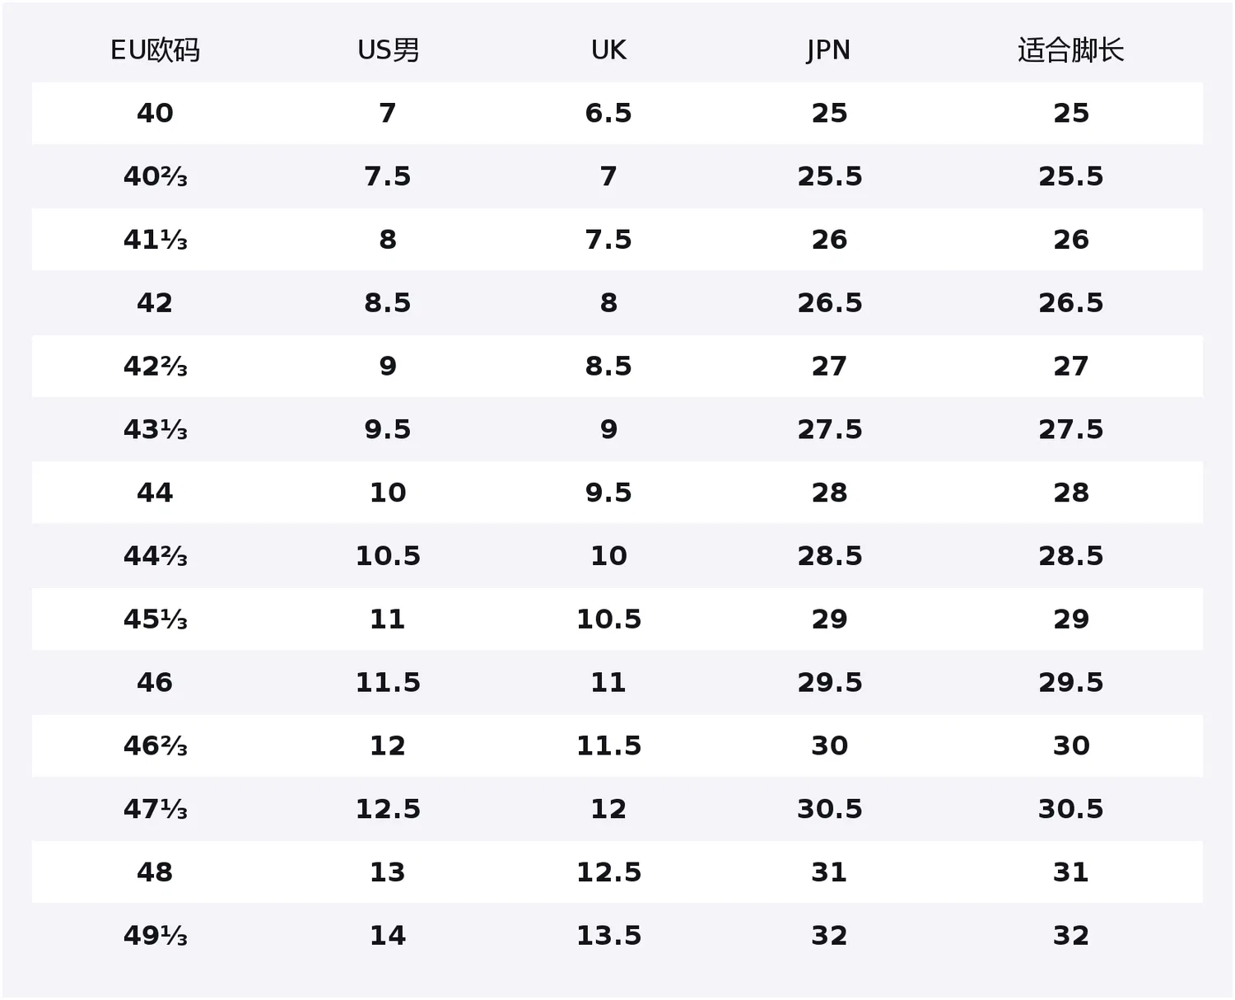
Task: Select the JPN column header
Action: [x=828, y=50]
